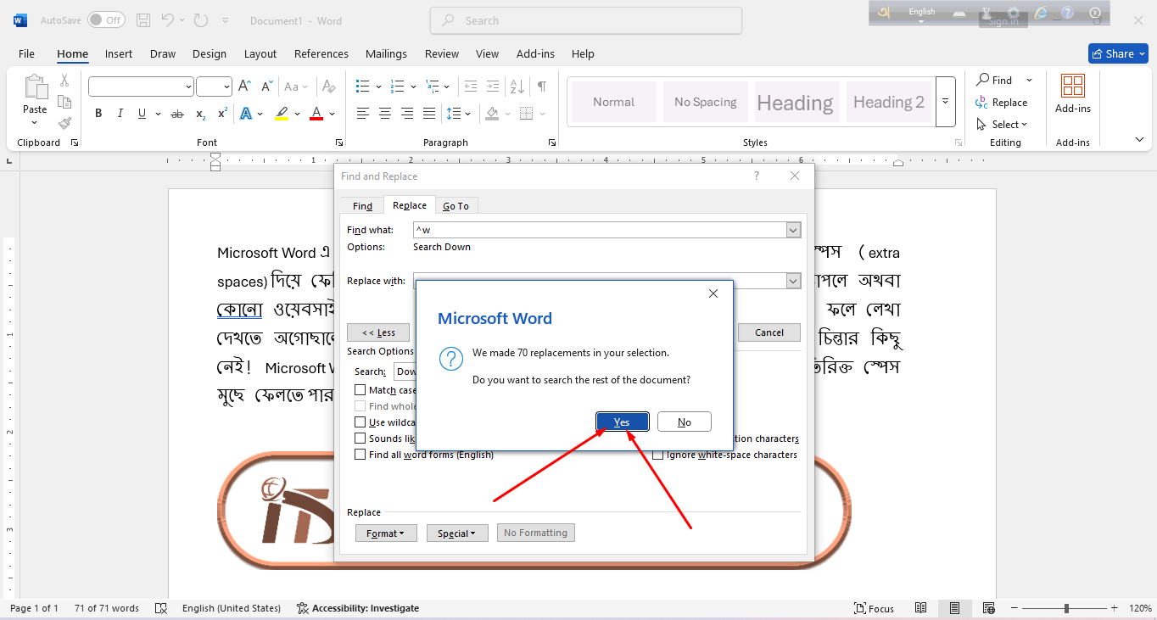The image size is (1157, 620).
Task: Click Yes to search rest of document
Action: pyautogui.click(x=622, y=422)
